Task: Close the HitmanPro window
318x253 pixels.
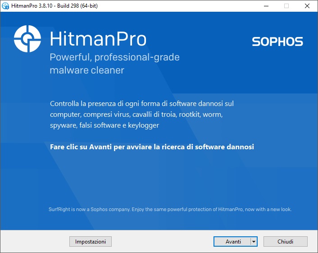Action: point(307,6)
